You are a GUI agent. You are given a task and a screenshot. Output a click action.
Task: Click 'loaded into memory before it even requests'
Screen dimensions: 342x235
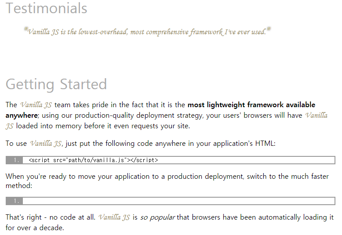(87, 126)
